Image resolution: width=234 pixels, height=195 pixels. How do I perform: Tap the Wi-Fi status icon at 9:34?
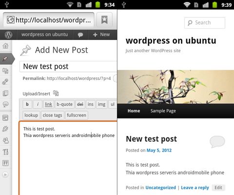point(70,4)
